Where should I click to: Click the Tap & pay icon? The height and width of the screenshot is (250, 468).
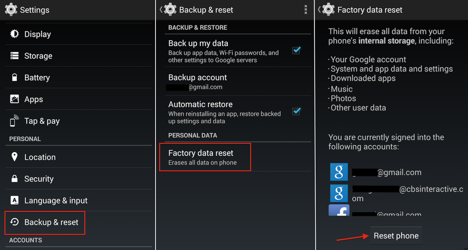click(x=14, y=121)
